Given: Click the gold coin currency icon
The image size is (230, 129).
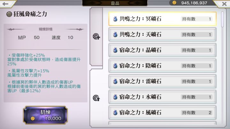Looking at the screenshot, I should [x=174, y=3].
